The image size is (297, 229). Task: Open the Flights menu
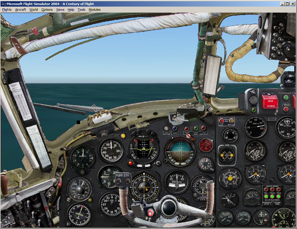point(7,10)
